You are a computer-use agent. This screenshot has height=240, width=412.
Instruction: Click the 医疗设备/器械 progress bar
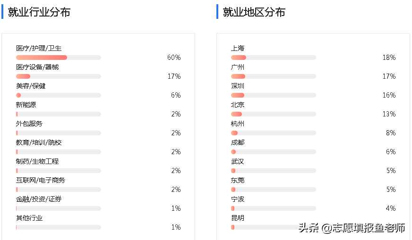pos(59,76)
